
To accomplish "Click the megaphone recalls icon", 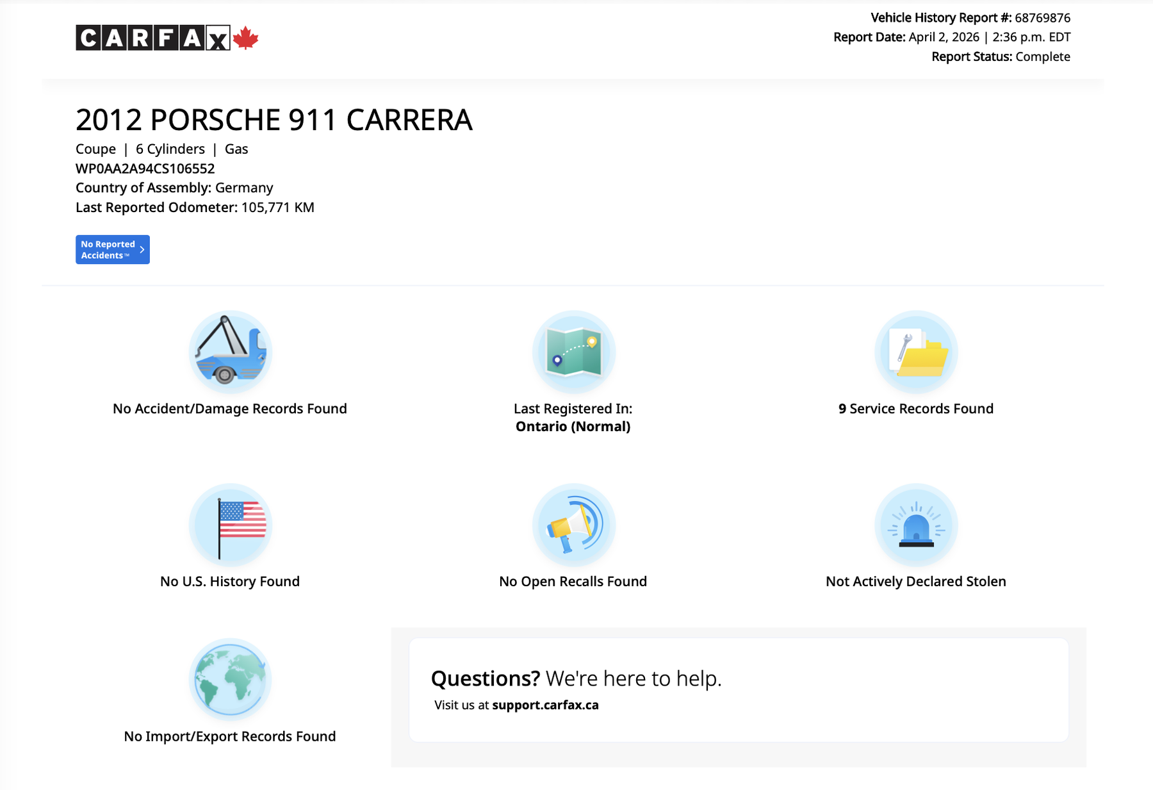I will 573,525.
